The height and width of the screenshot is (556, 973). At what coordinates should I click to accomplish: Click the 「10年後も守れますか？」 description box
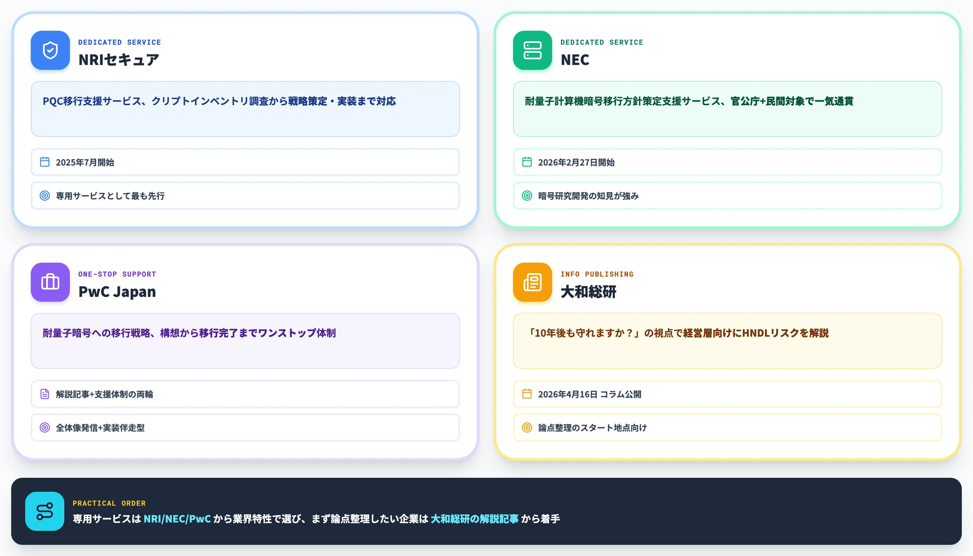[727, 341]
